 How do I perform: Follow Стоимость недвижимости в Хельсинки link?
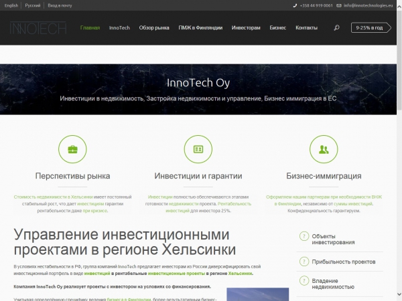pyautogui.click(x=53, y=197)
